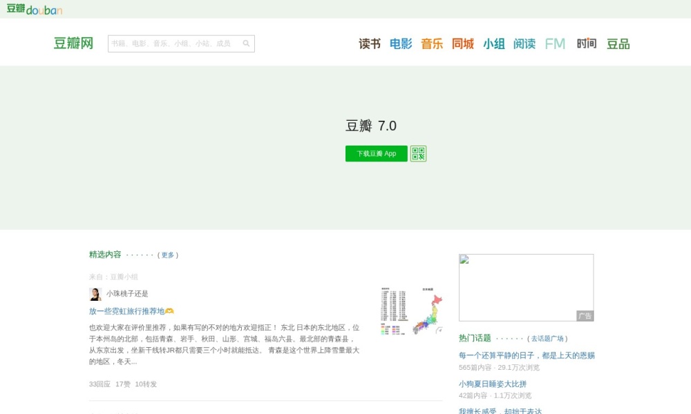Click the 下载豆瓣 App button
The image size is (691, 414).
tap(377, 154)
